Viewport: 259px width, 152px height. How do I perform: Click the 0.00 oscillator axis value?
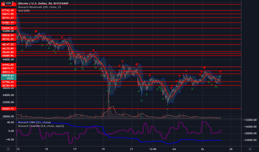point(11,131)
